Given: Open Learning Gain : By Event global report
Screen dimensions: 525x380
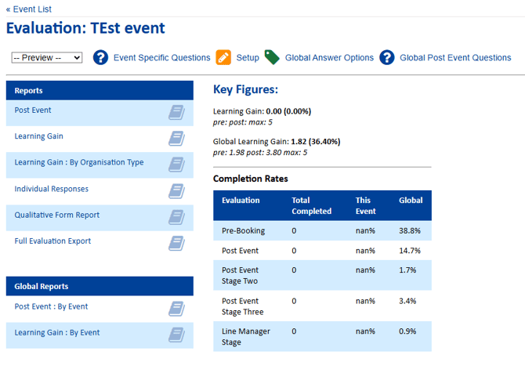Looking at the screenshot, I should tap(57, 332).
